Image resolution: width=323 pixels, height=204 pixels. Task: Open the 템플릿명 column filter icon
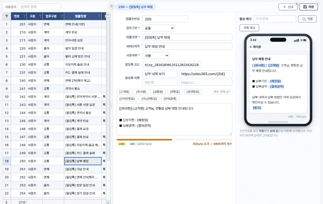[x=99, y=16]
